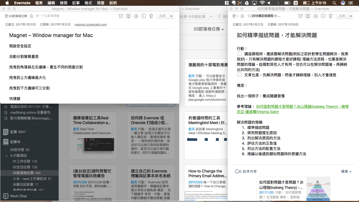Image resolution: width=359 pixels, height=202 pixels.
Task: Open the Evernote elephant menu bar helper
Action: coord(234,3)
